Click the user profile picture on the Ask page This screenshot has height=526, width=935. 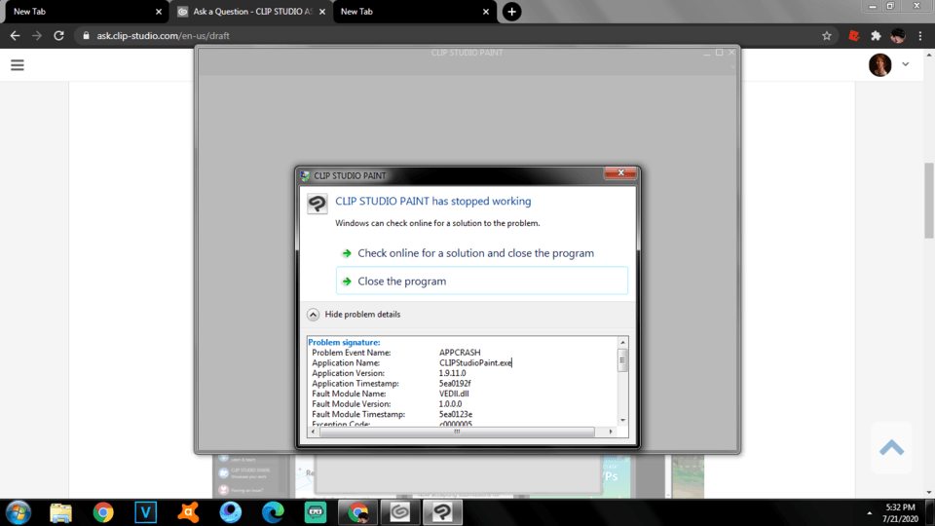pyautogui.click(x=879, y=64)
